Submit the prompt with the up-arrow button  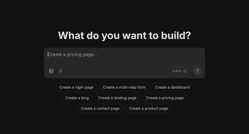point(198,71)
